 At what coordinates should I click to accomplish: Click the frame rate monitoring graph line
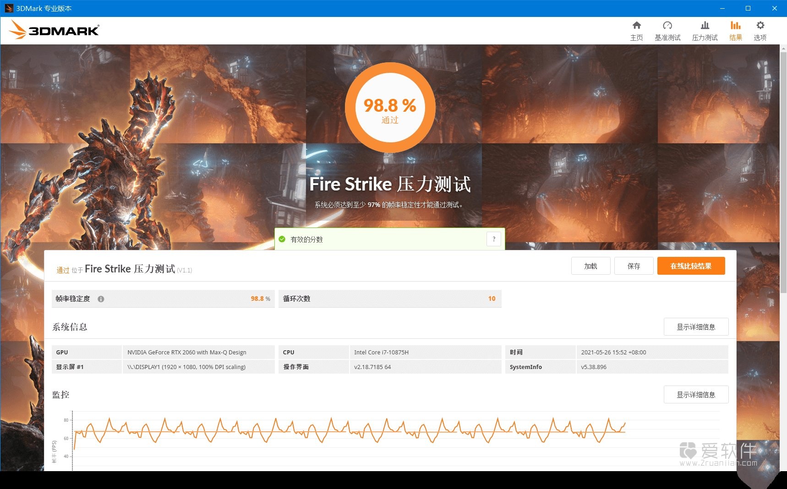349,430
